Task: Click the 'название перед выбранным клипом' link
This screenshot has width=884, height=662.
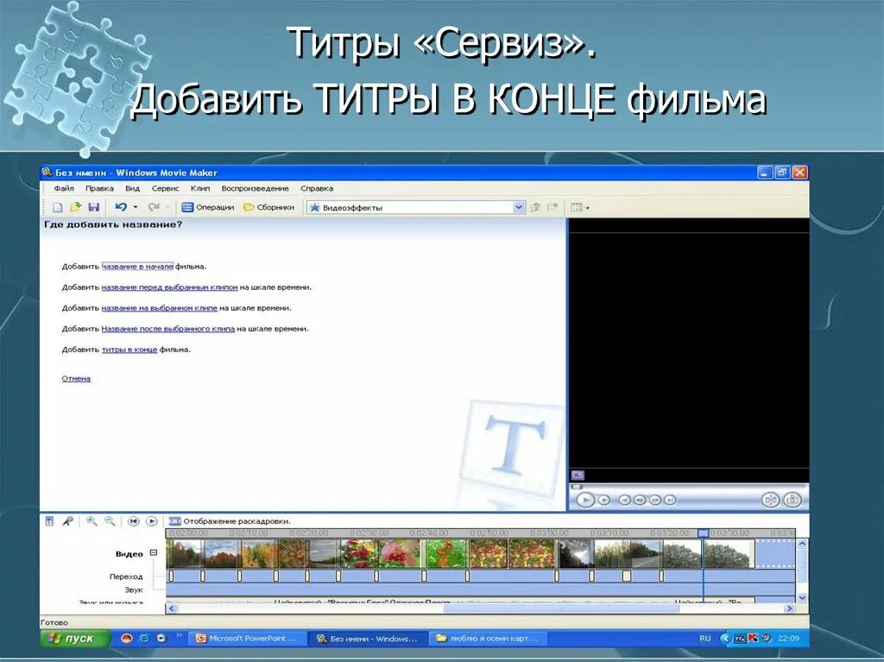Action: point(169,287)
